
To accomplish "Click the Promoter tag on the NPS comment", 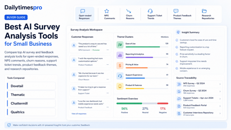I will 96,50.
